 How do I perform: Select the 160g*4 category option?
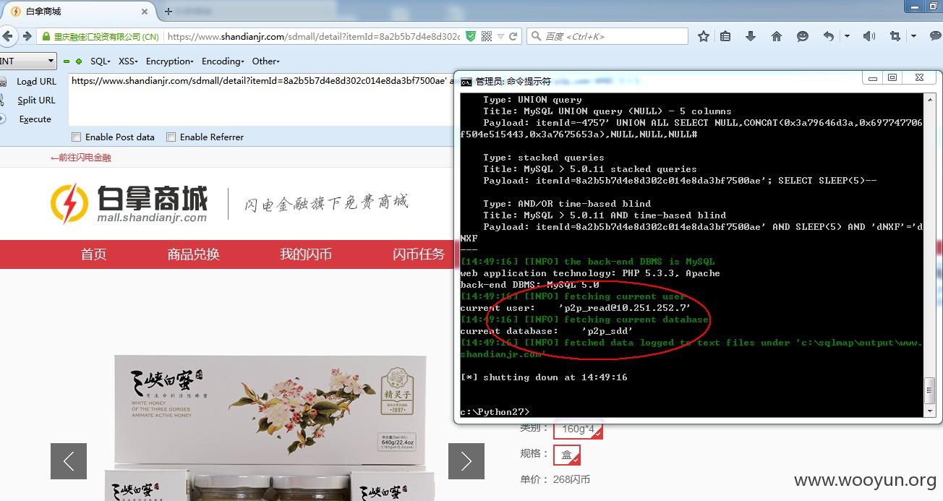pyautogui.click(x=577, y=429)
